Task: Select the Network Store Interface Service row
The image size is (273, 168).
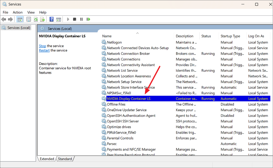Action: [186, 87]
